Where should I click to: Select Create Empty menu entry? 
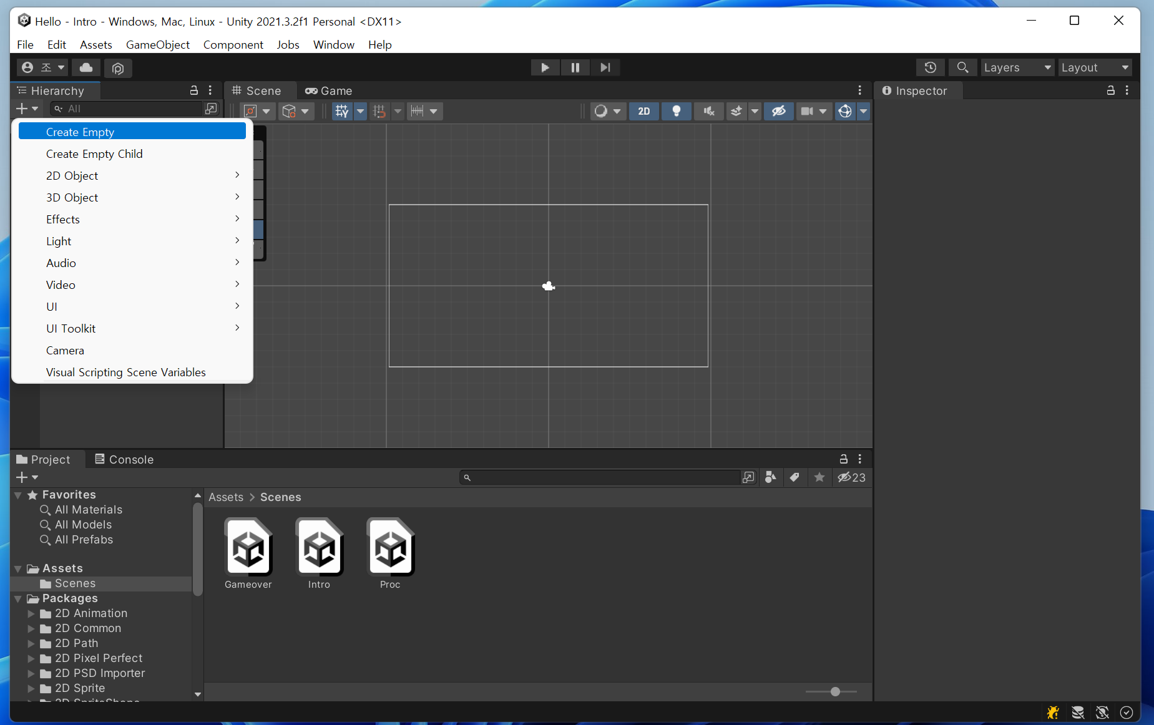tap(132, 132)
